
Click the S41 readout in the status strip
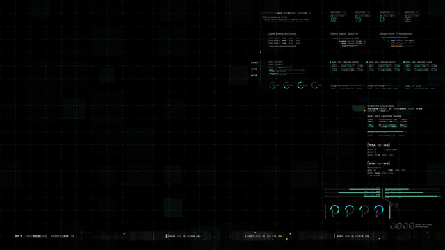tap(18, 236)
